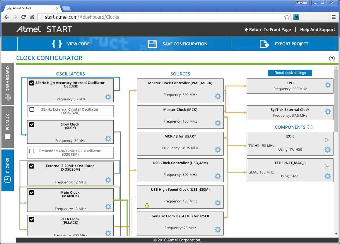Open settings gear for OSC32K oscillator
Viewport: 340px width, 244px height.
click(108, 97)
